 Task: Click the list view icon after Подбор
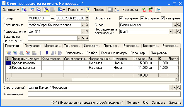pos(110,10)
